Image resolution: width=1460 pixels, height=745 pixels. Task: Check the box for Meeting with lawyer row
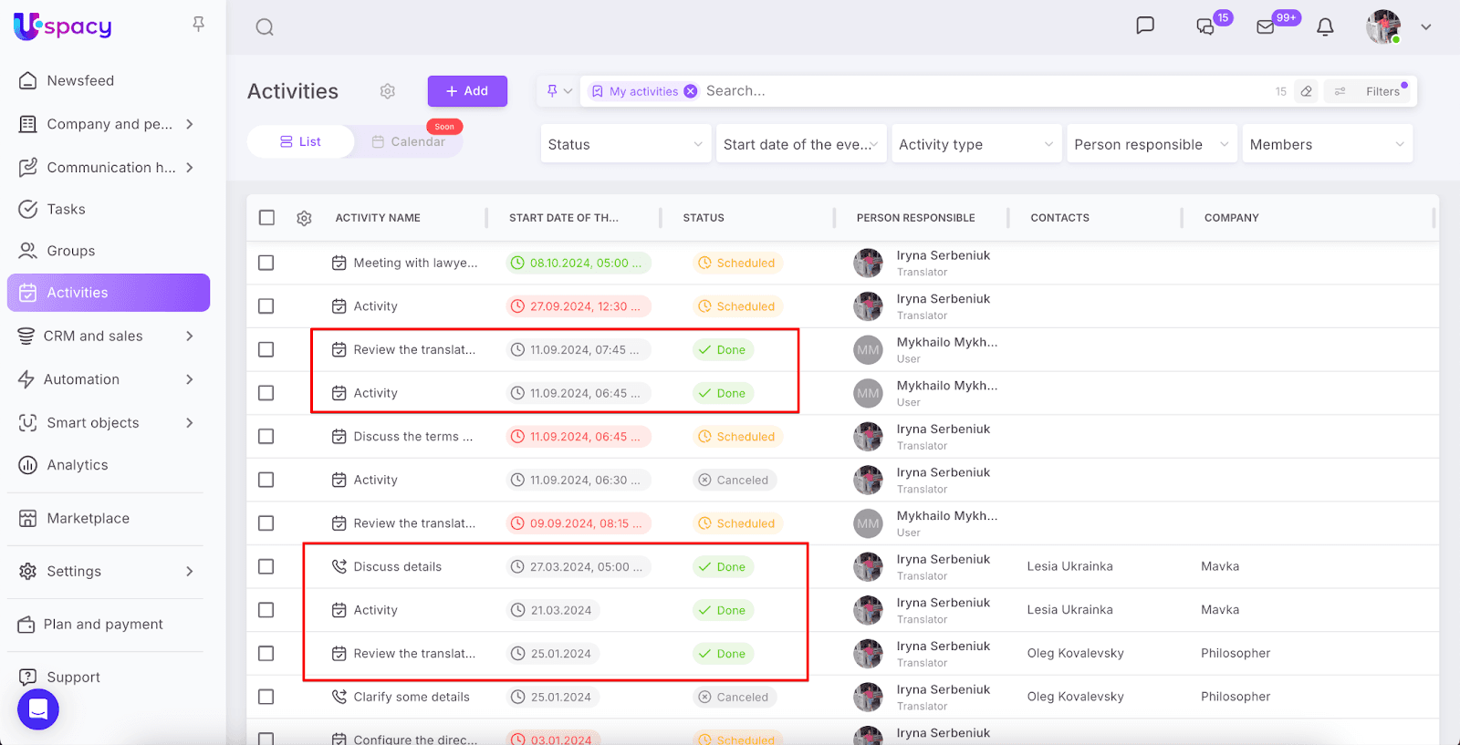(266, 263)
